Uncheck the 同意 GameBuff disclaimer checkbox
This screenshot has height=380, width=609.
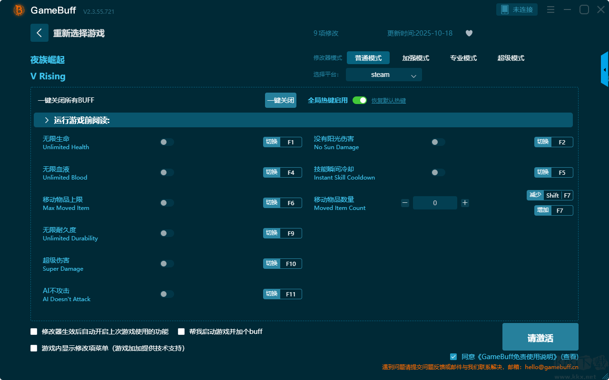point(453,357)
